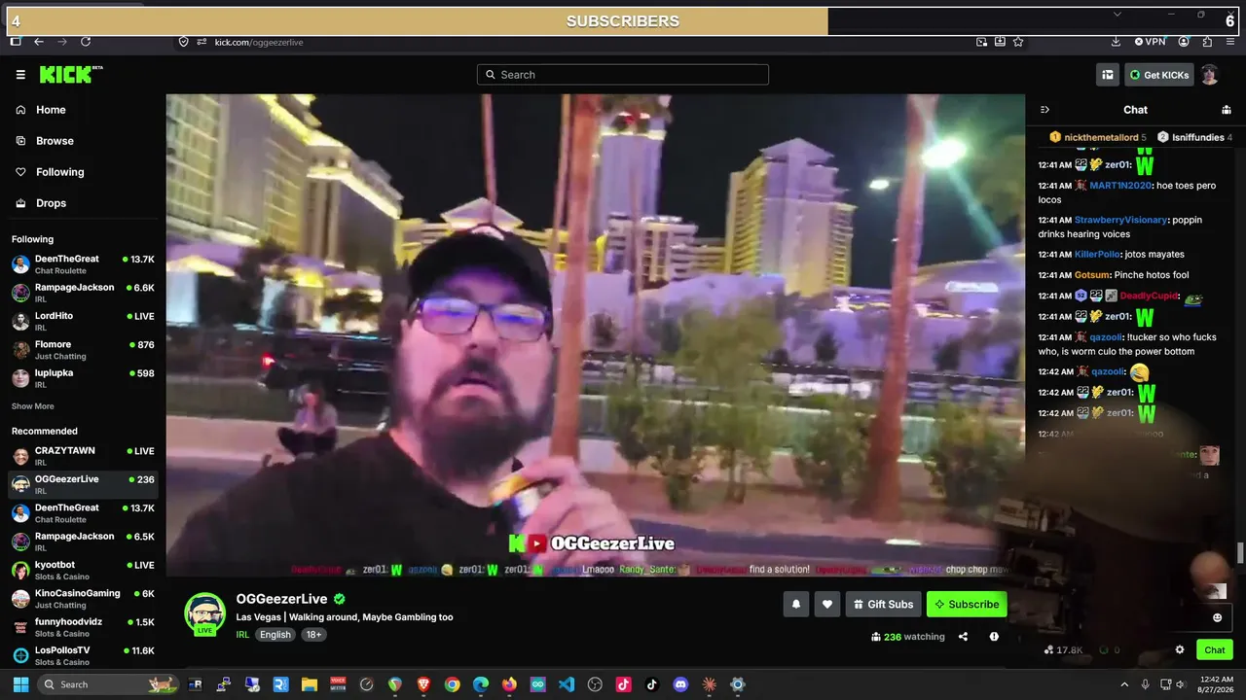This screenshot has height=700, width=1246.
Task: Click MART1N2020 username in chat
Action: pos(1120,185)
